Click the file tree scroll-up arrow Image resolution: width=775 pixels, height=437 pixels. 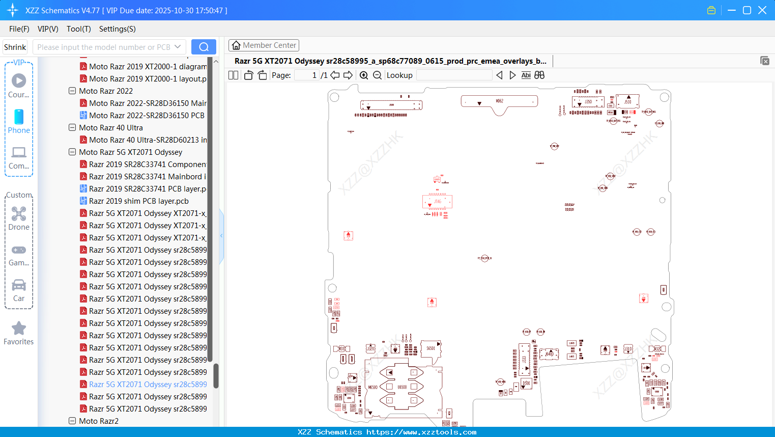[216, 61]
